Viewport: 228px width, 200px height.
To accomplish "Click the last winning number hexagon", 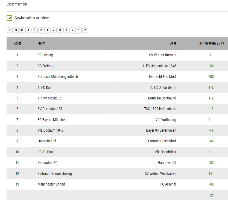I will [85, 30].
